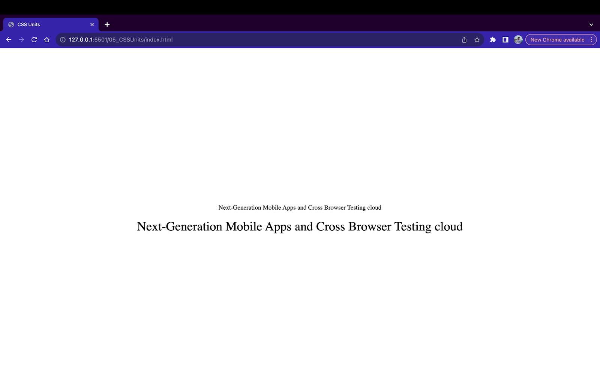Click the large Next-Generation Mobile Apps heading
The height and width of the screenshot is (389, 600).
click(x=300, y=227)
